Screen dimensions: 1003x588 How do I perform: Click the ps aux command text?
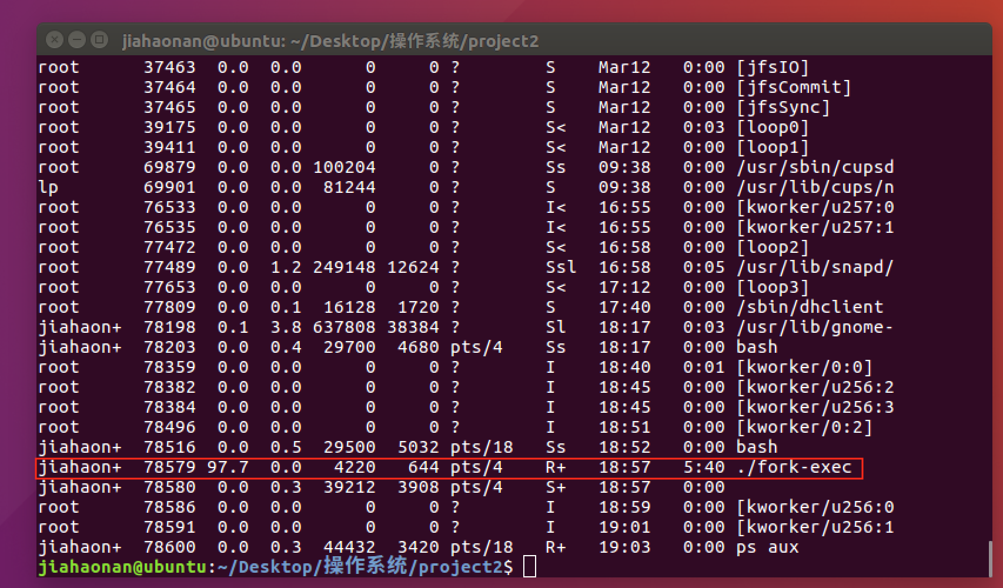click(767, 547)
